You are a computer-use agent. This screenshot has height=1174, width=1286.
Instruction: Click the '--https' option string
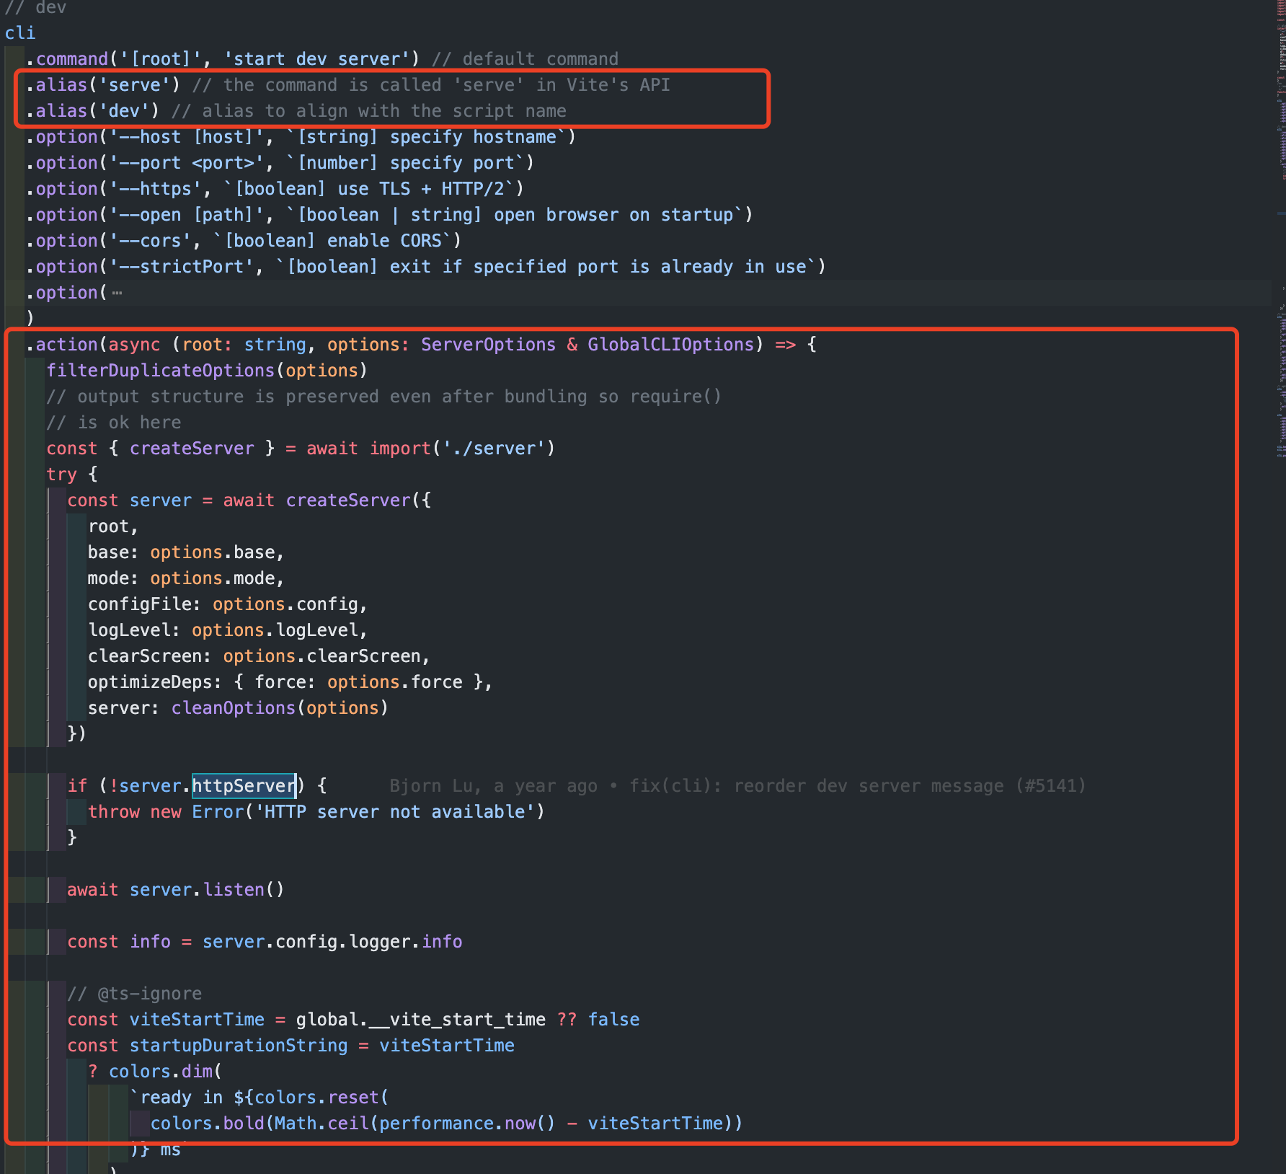156,189
